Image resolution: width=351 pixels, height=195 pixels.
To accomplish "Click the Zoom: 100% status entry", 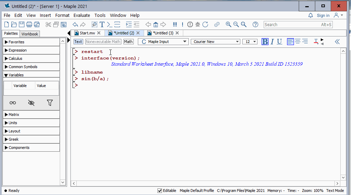I will click(x=312, y=191).
